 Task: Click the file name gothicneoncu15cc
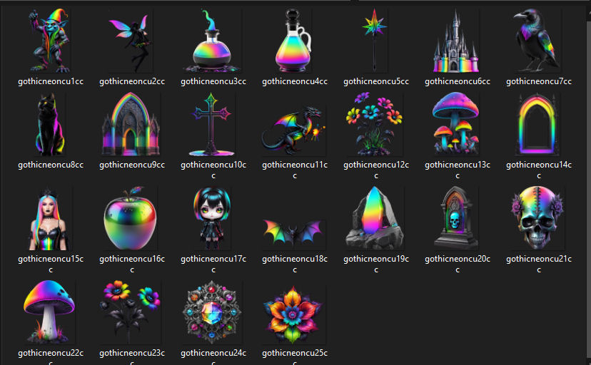(x=51, y=264)
